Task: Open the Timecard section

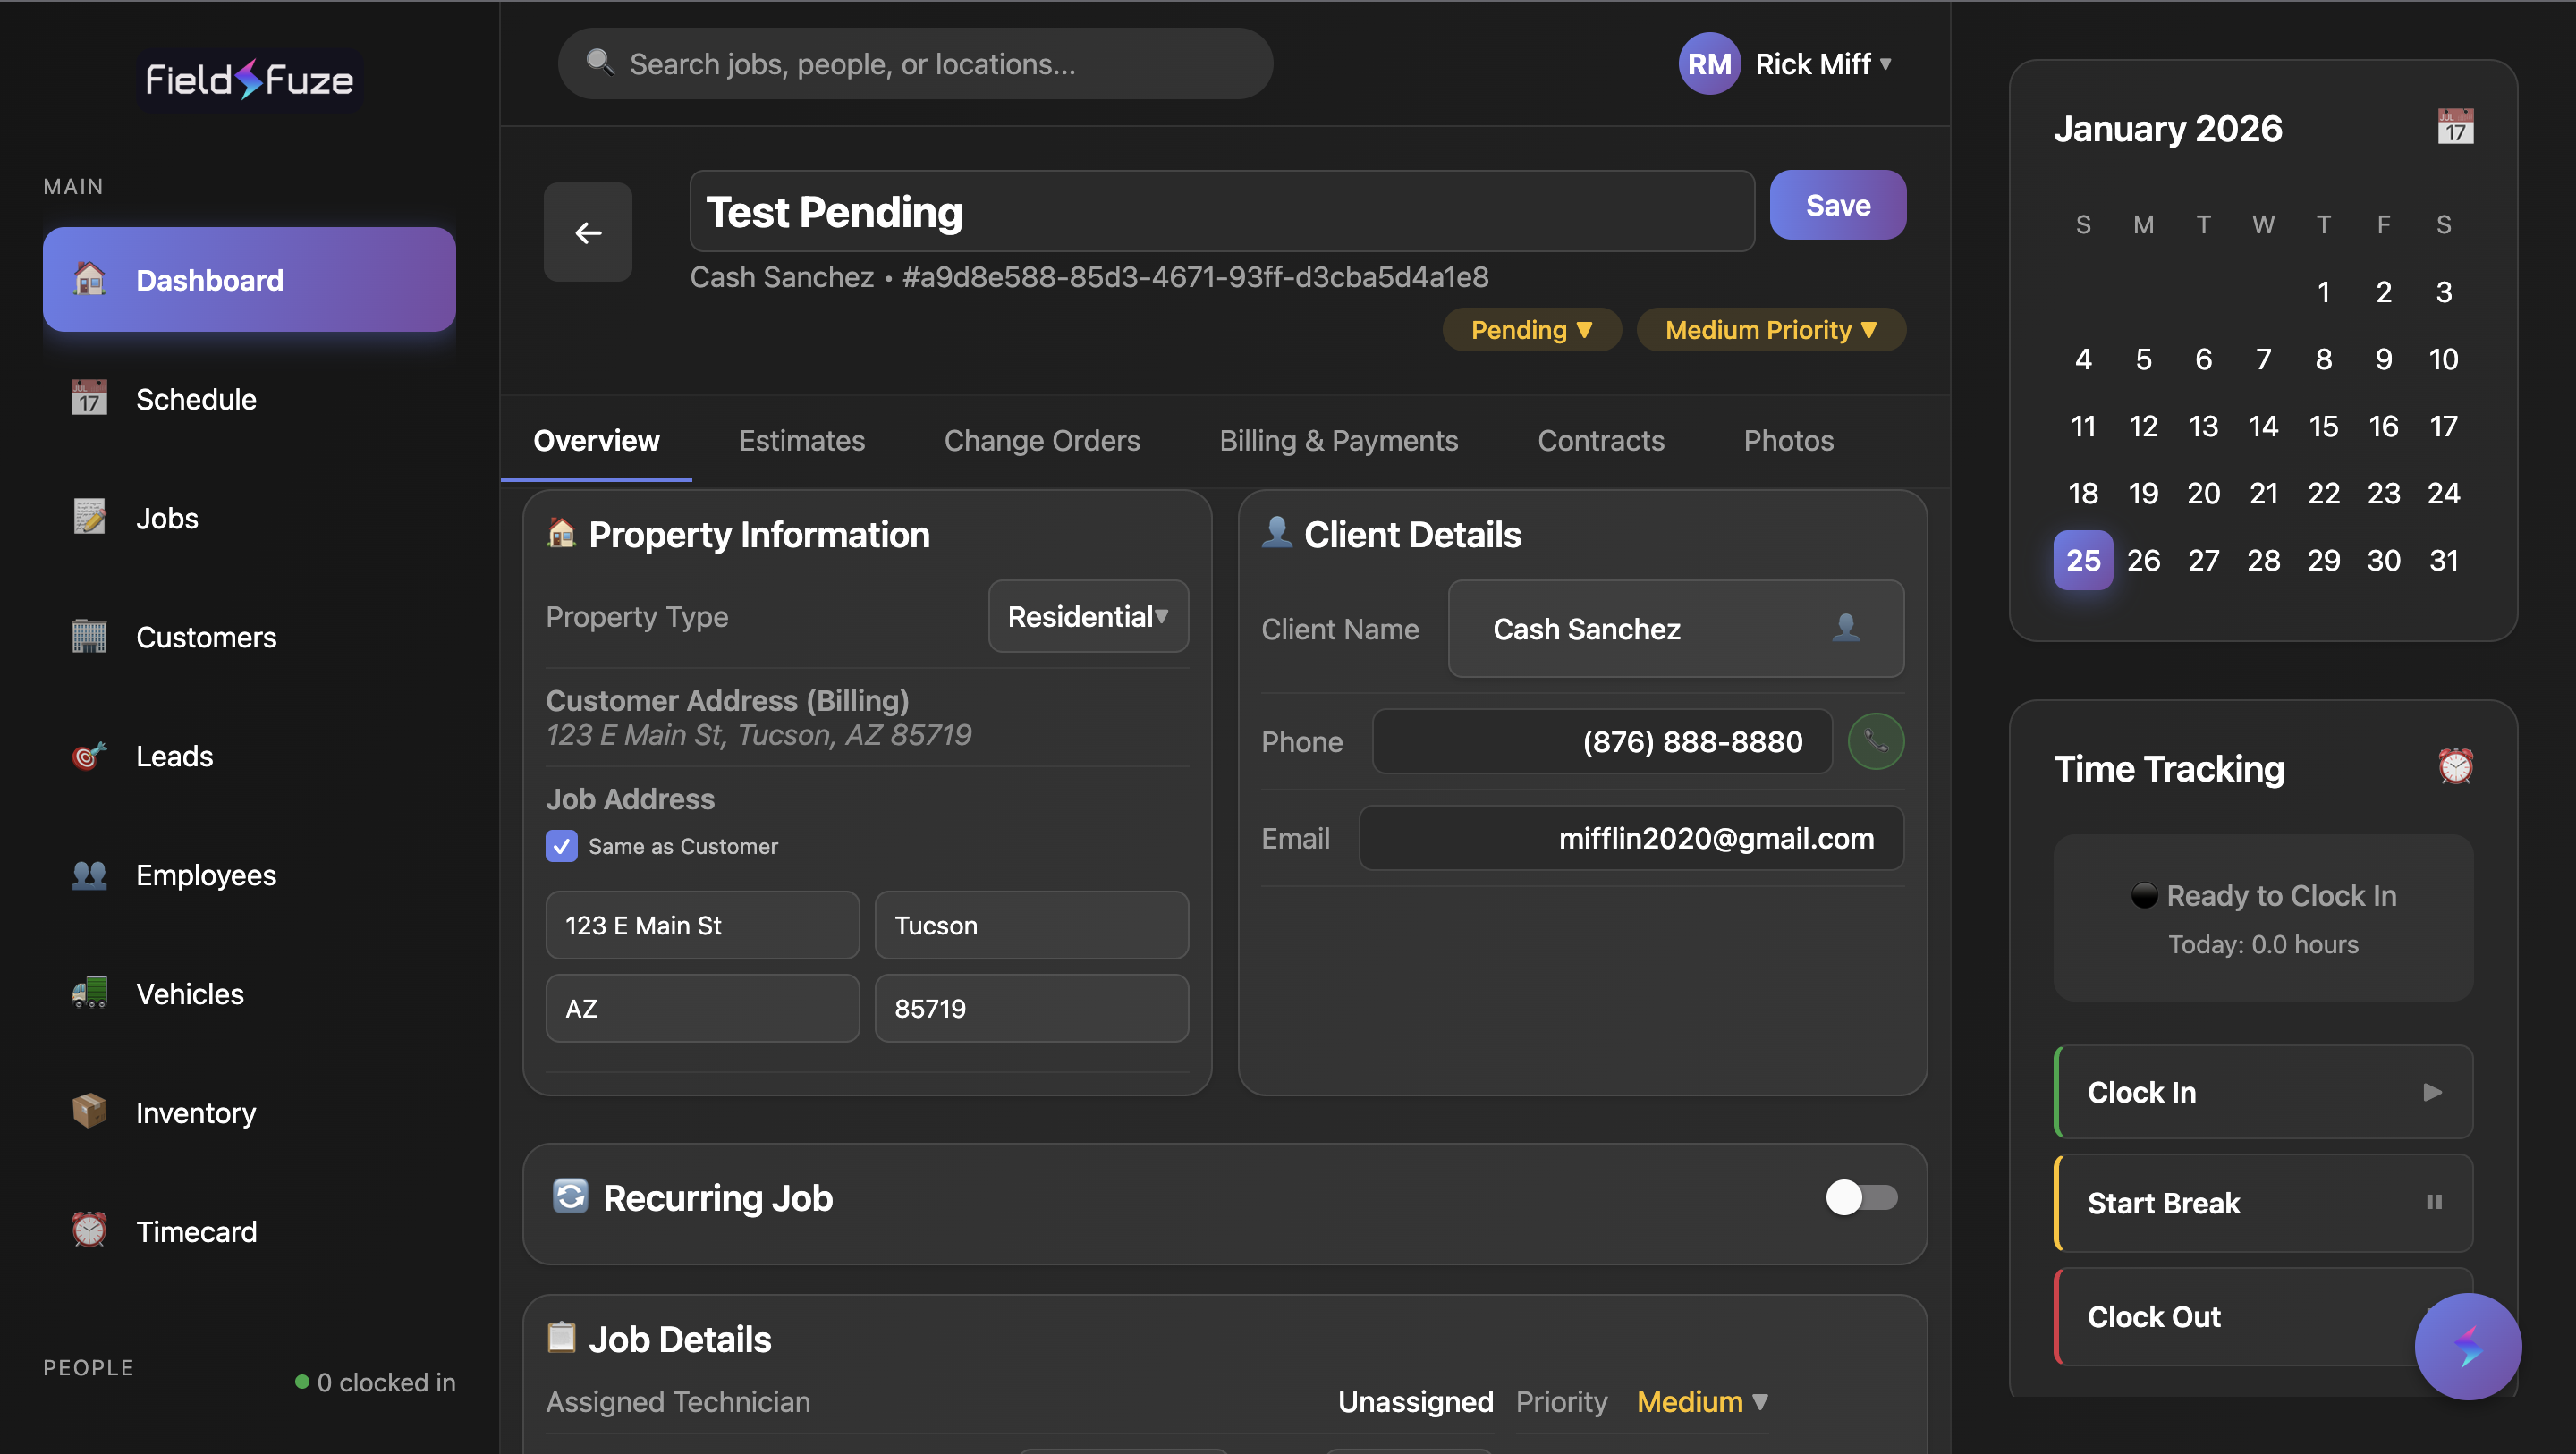Action: pyautogui.click(x=196, y=1231)
